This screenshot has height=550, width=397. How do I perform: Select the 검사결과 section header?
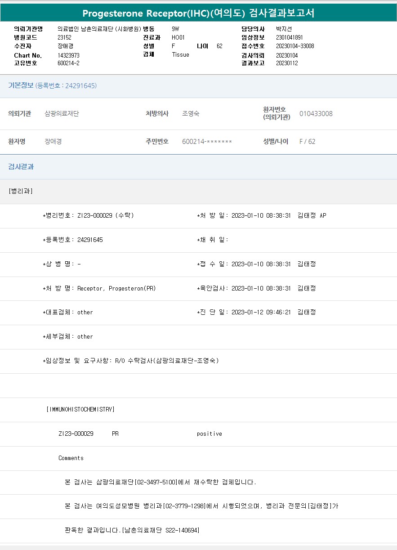(x=21, y=166)
